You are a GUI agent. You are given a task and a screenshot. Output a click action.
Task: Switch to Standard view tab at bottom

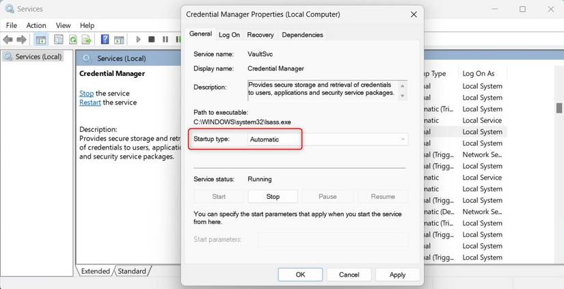[131, 271]
